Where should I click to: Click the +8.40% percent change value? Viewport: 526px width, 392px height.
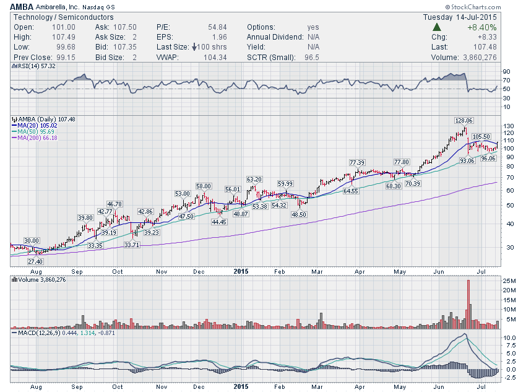tap(481, 27)
